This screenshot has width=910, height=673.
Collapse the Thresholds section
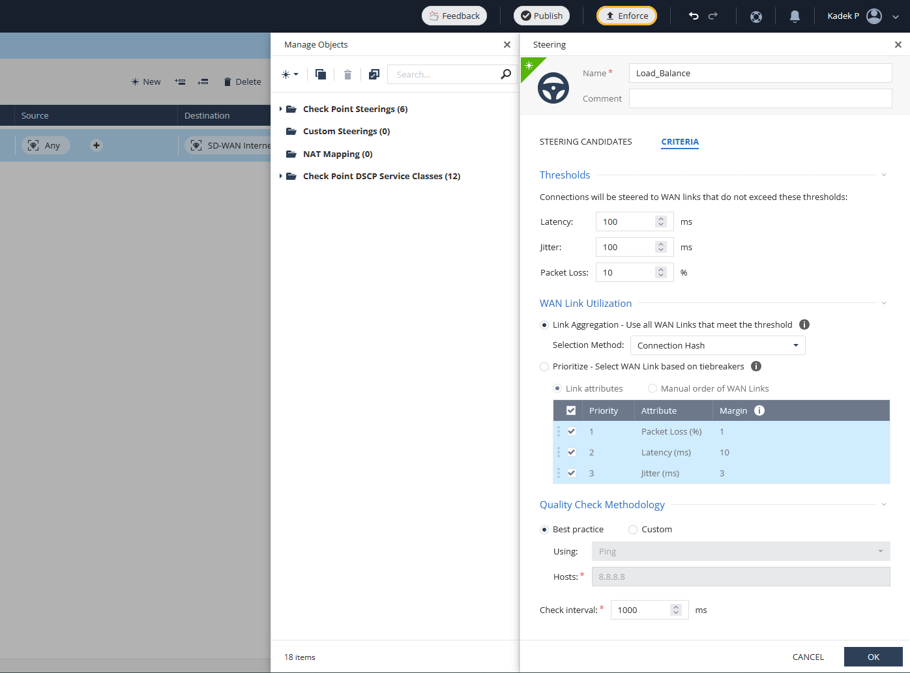[884, 175]
